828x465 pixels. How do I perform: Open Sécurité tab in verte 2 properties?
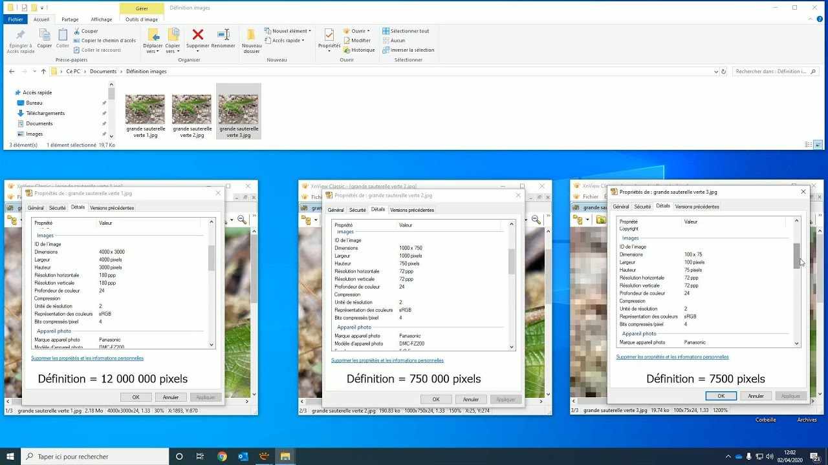tap(358, 210)
